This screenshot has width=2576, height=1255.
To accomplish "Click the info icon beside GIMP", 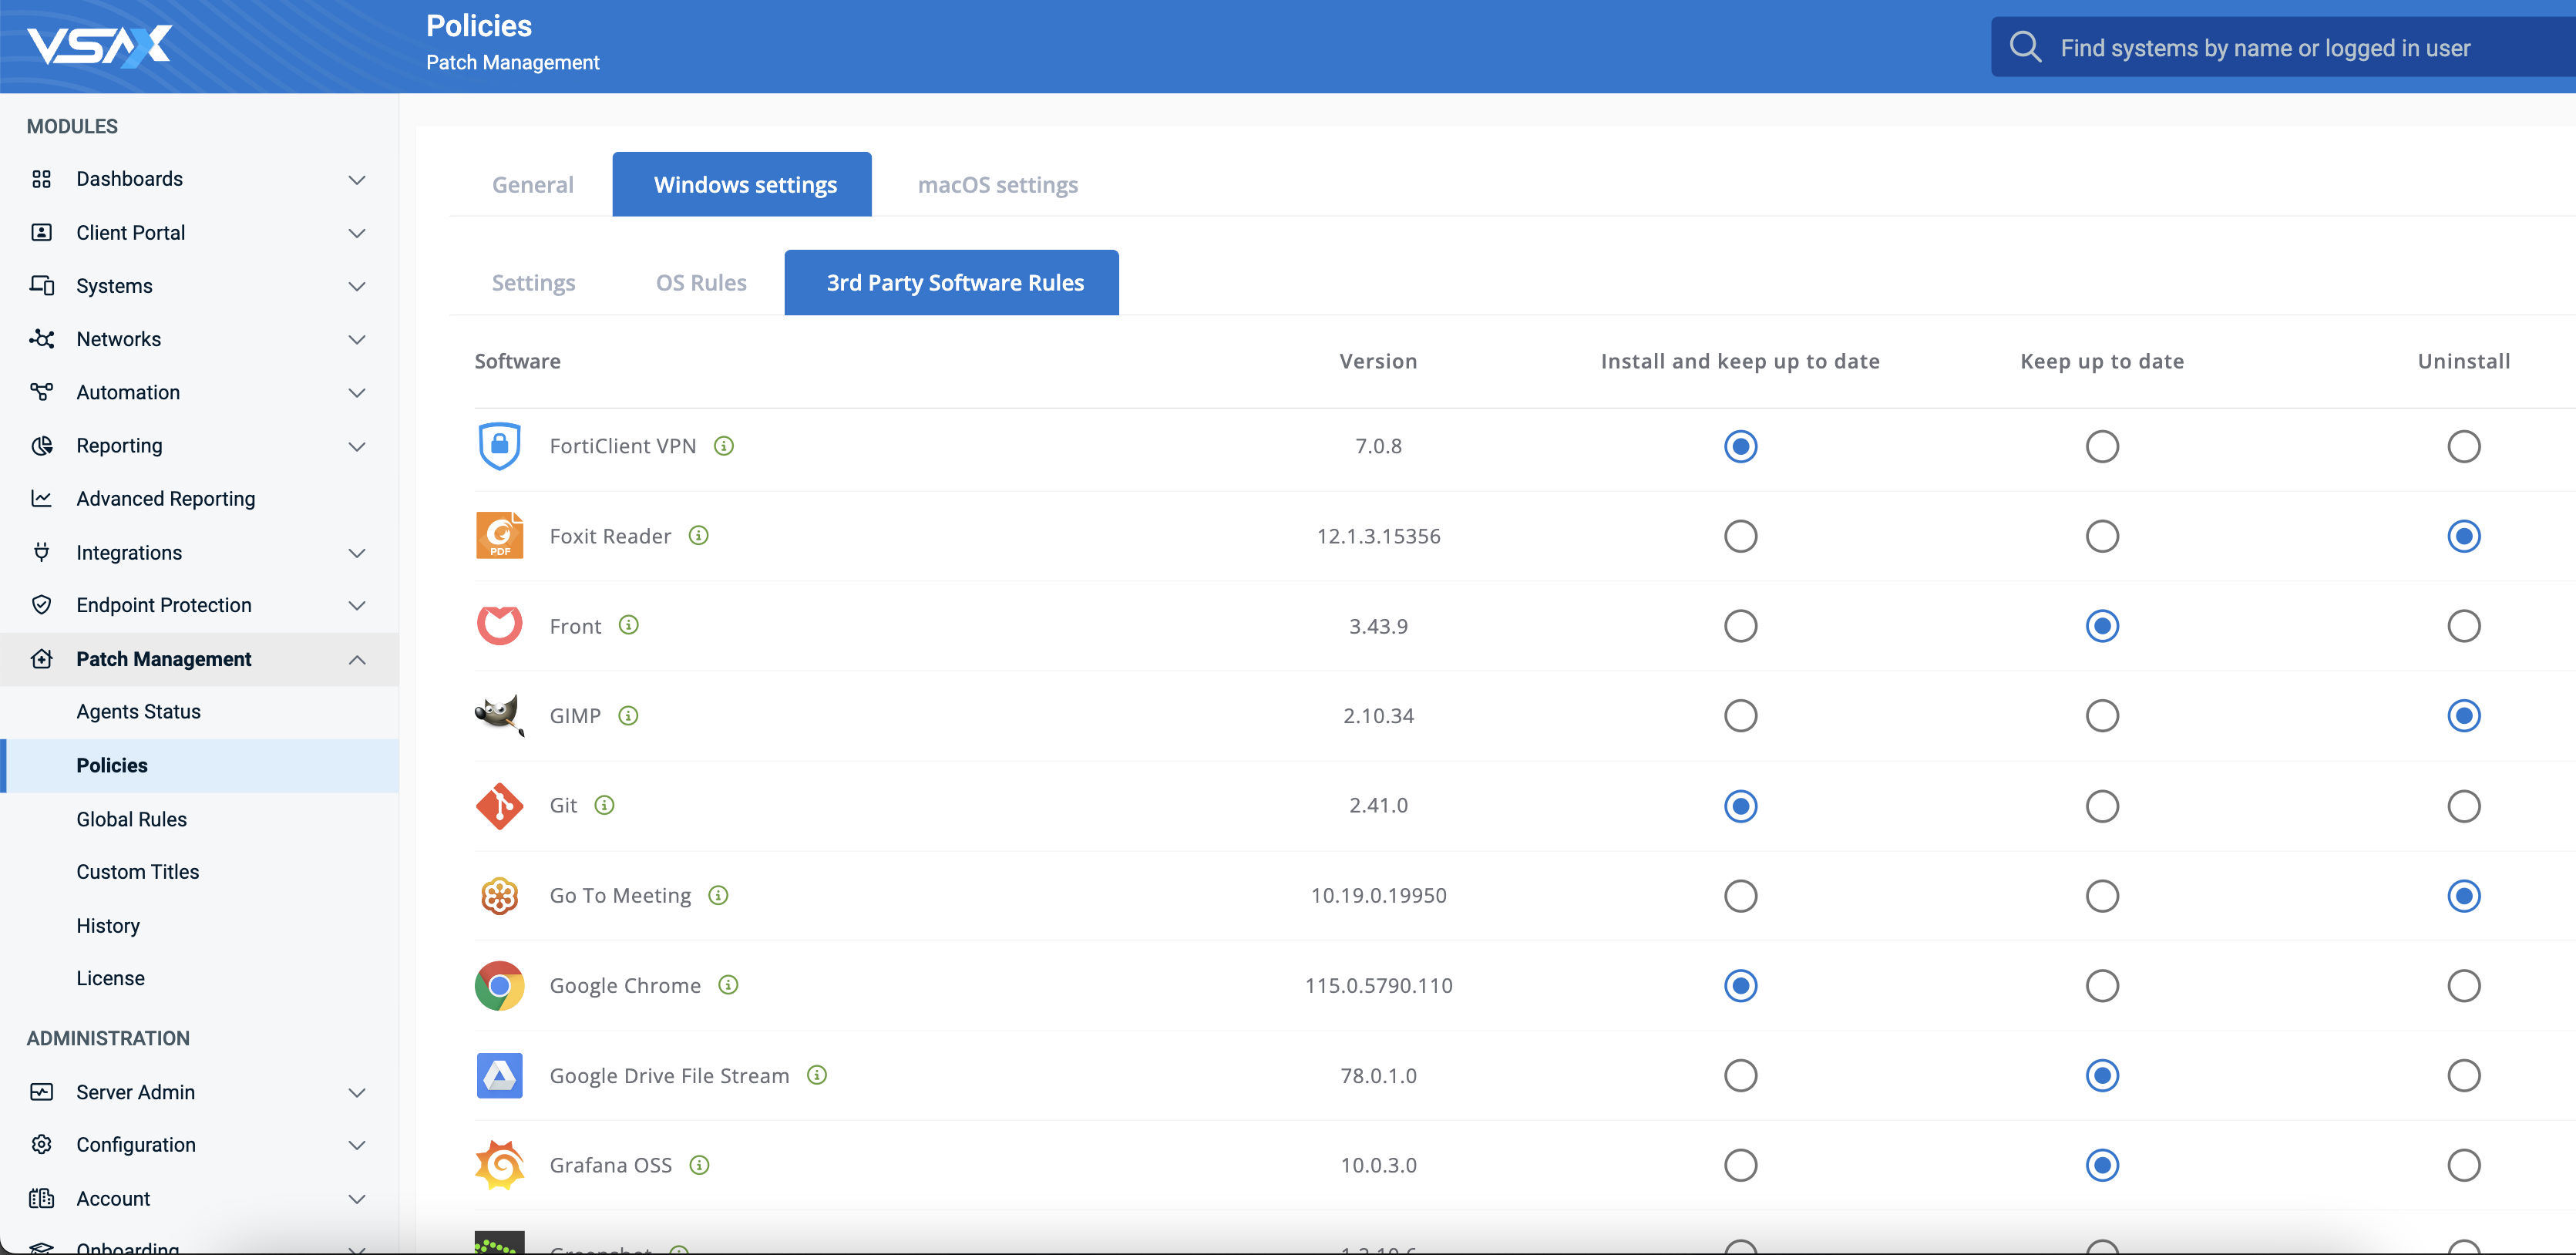I will point(628,716).
